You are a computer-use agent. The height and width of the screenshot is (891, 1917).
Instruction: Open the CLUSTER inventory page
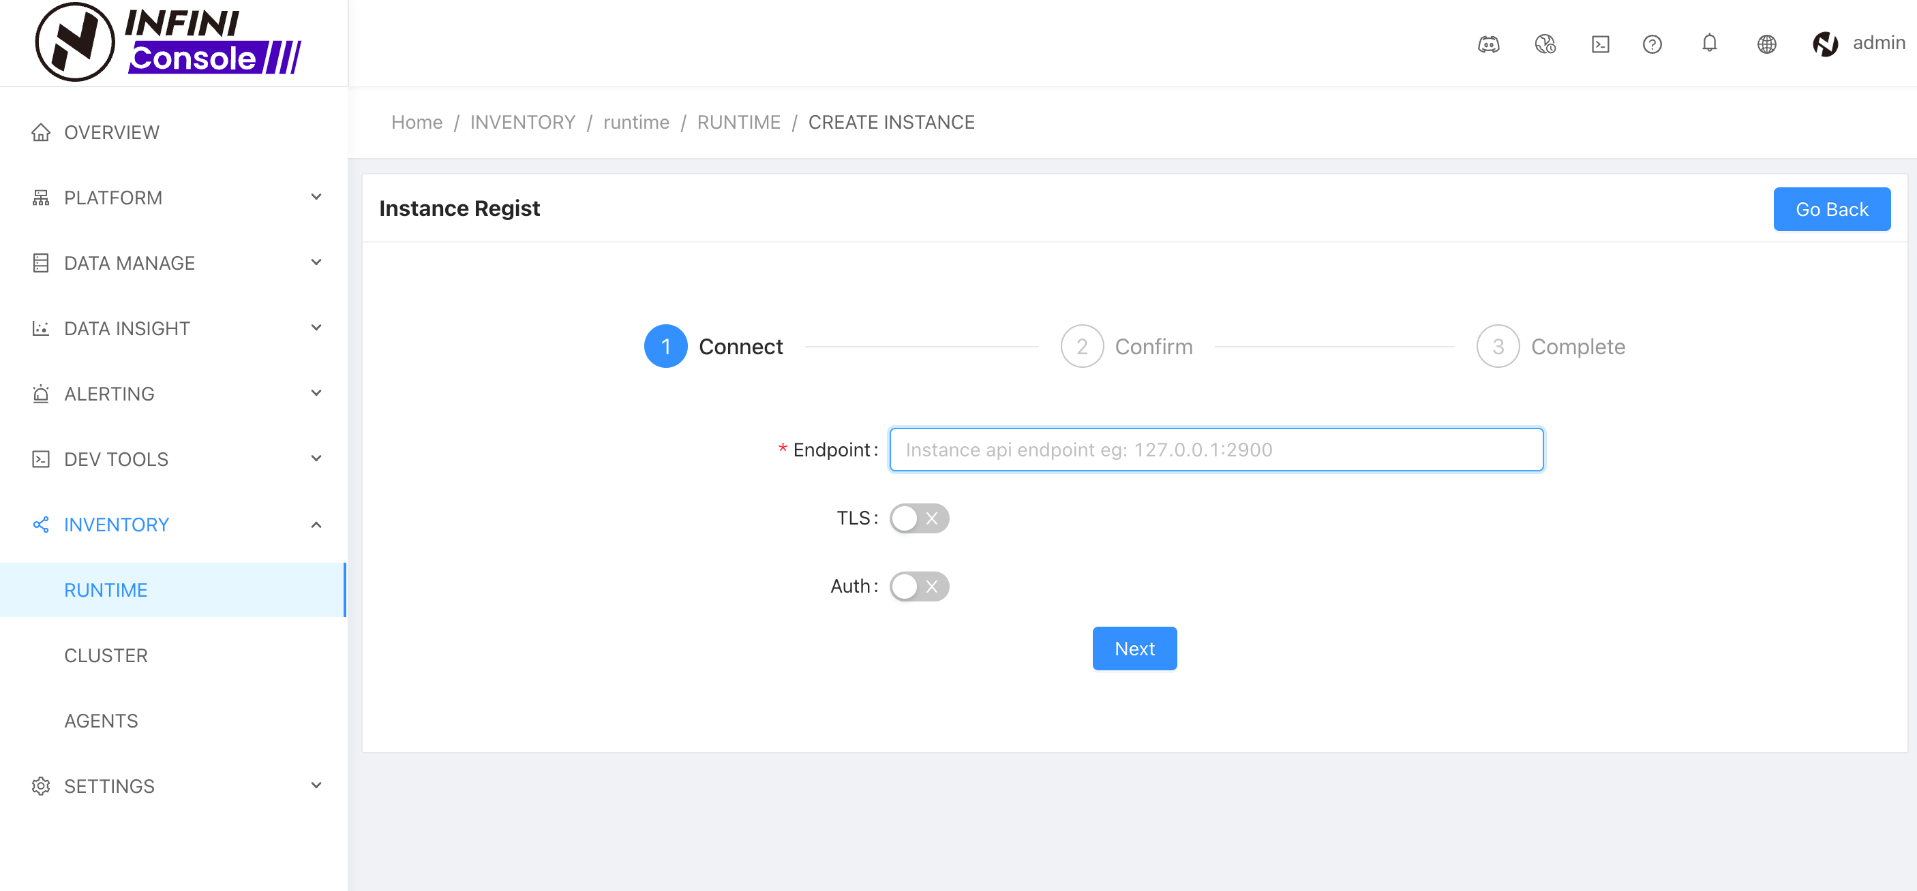point(106,655)
